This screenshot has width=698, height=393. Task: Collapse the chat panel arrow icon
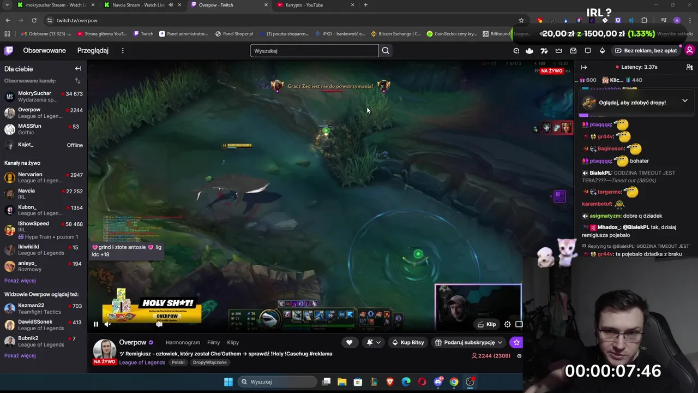(584, 67)
